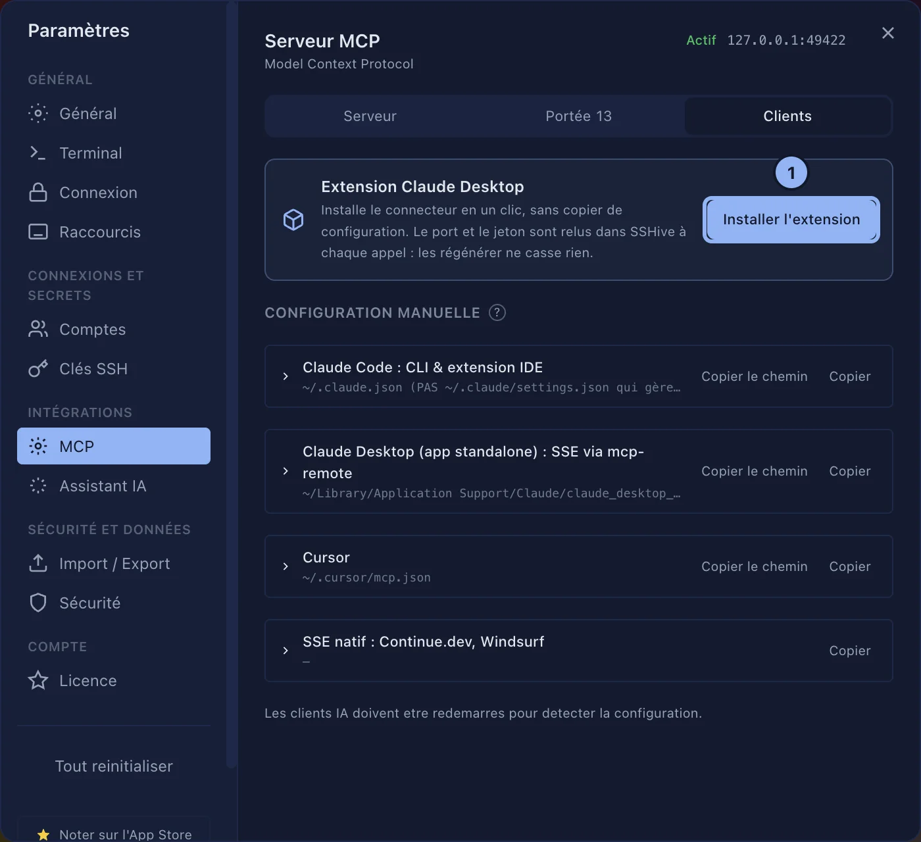The width and height of the screenshot is (921, 842).
Task: Copy the Cursor configuration
Action: (850, 566)
